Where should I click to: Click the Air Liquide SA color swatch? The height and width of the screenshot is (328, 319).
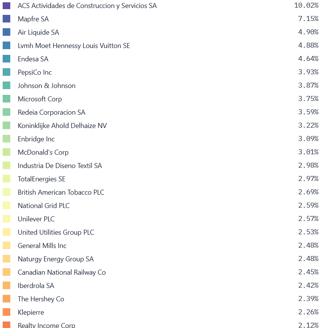(x=6, y=32)
